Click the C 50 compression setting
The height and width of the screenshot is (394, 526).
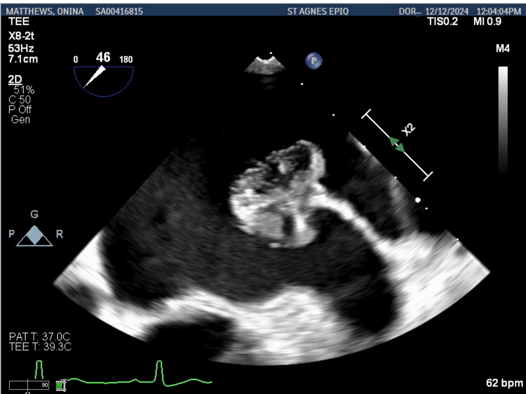[20, 100]
